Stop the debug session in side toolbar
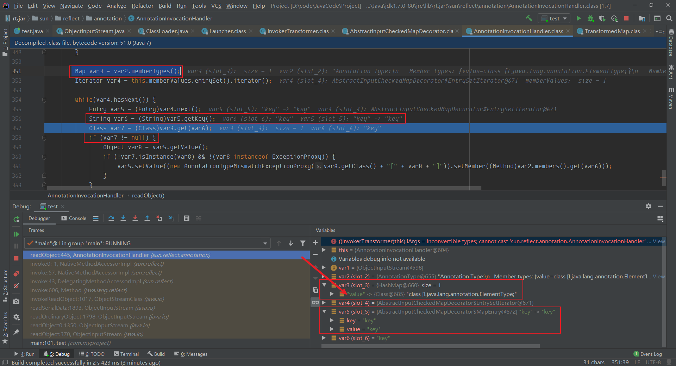The width and height of the screenshot is (676, 366). click(16, 258)
